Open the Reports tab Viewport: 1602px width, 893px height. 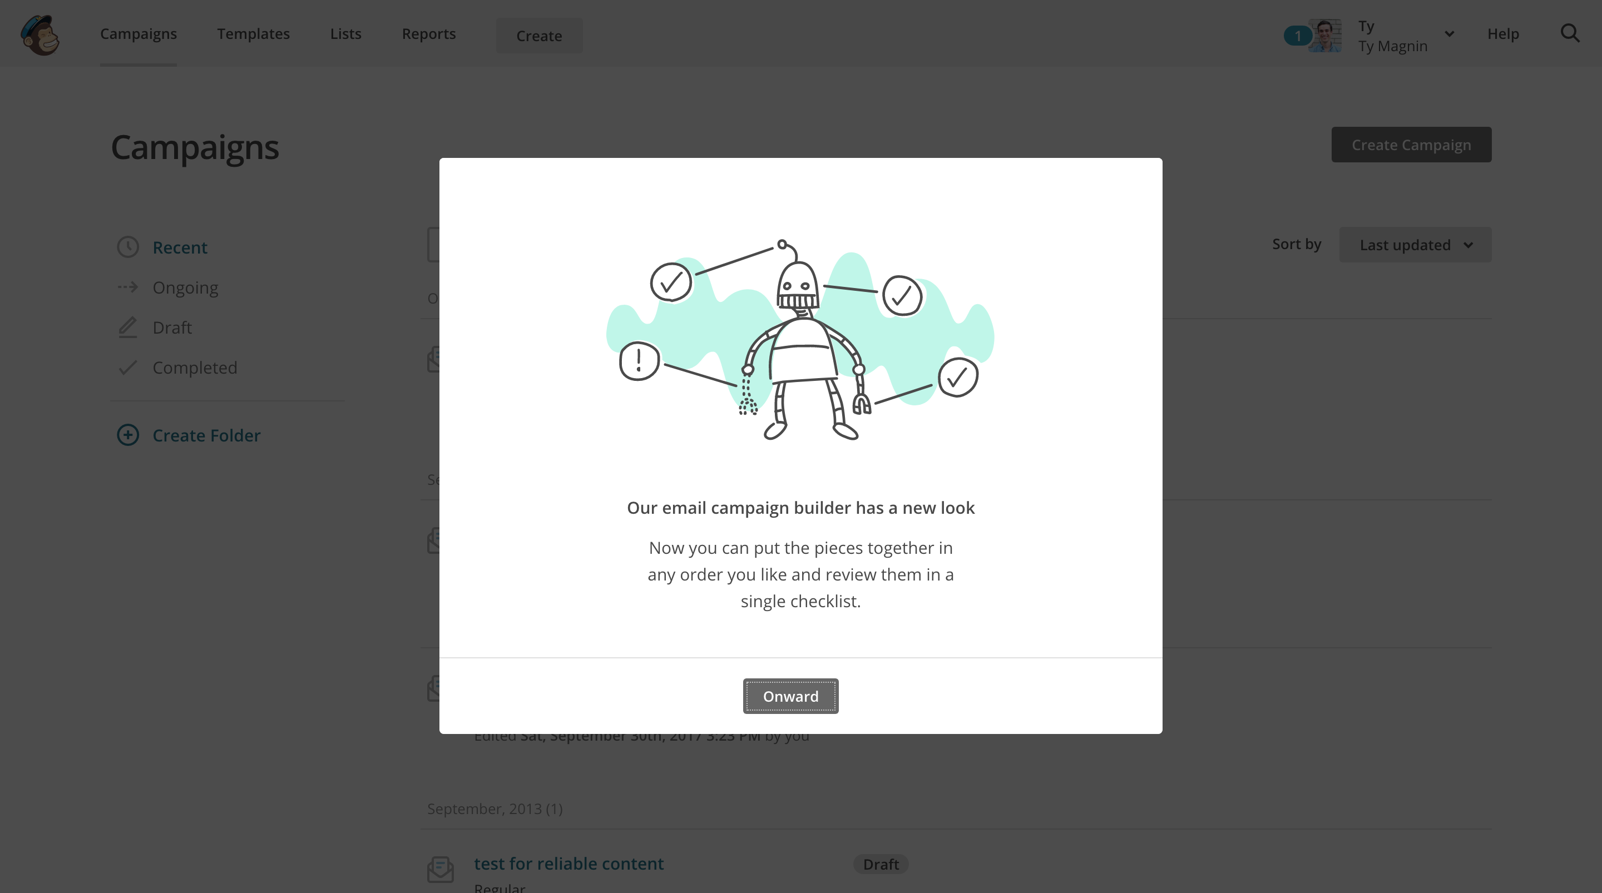[428, 33]
